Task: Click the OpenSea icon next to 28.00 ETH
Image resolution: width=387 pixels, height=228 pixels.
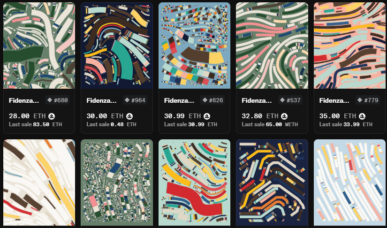Action: click(52, 116)
